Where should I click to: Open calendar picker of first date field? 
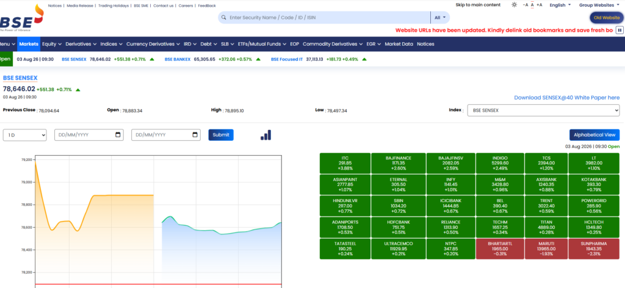(118, 135)
